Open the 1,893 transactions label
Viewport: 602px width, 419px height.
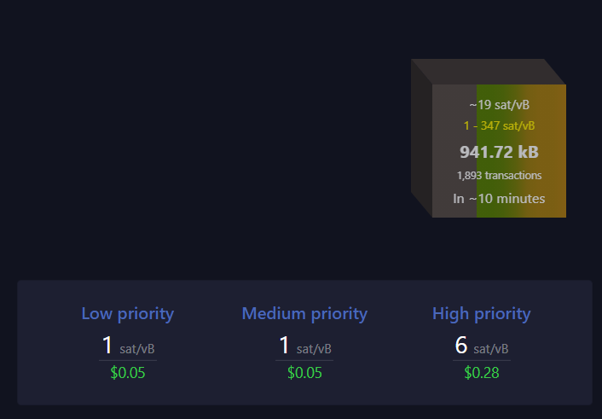499,175
